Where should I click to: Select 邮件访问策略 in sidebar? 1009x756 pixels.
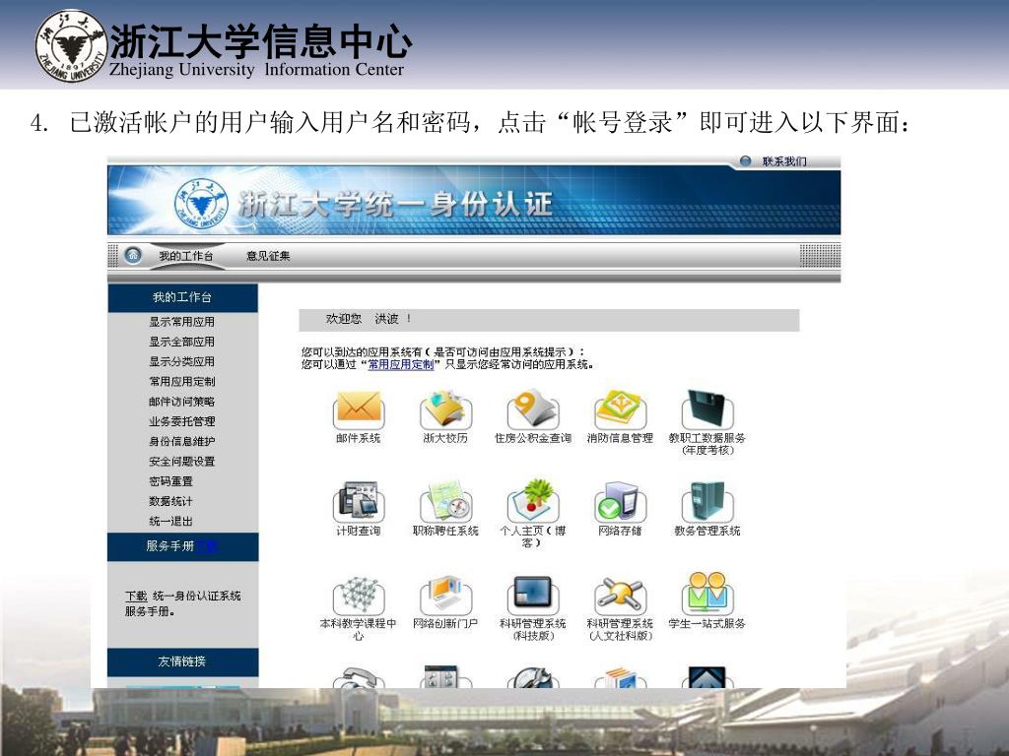click(182, 402)
